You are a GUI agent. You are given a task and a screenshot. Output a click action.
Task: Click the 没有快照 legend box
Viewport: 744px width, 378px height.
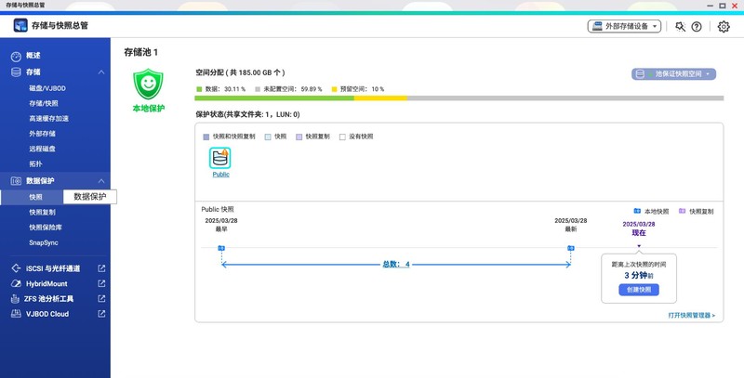342,137
